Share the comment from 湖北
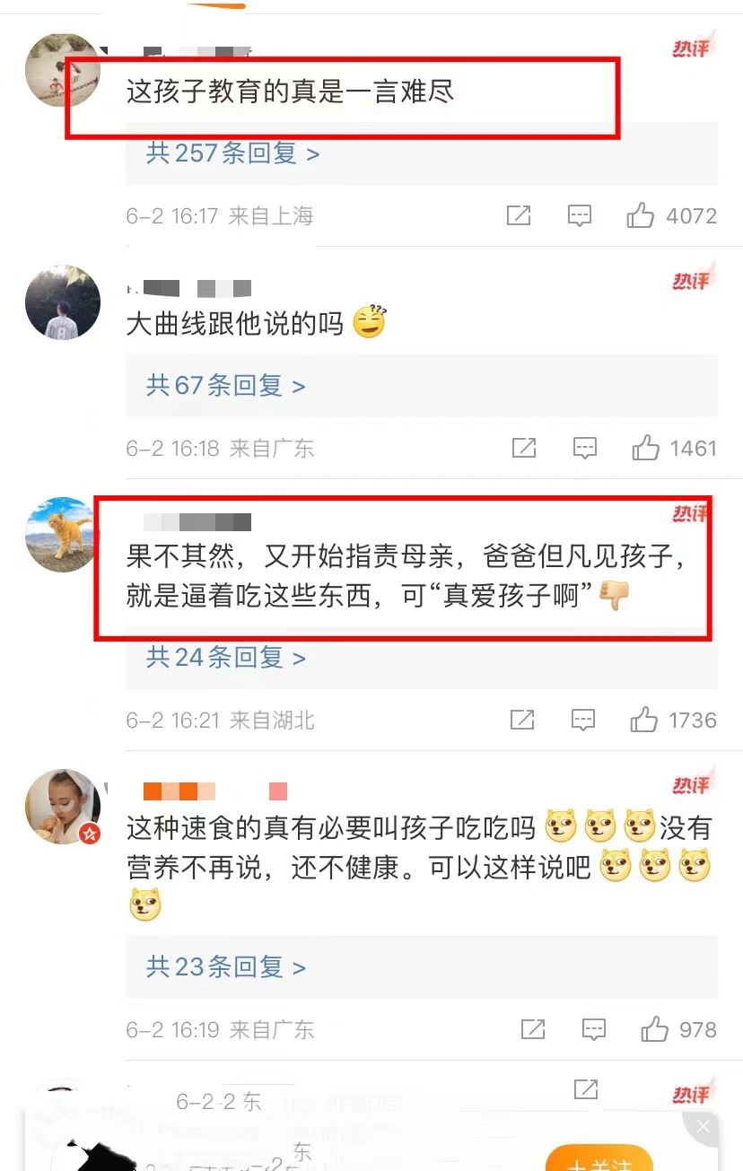The image size is (743, 1171). click(x=522, y=719)
